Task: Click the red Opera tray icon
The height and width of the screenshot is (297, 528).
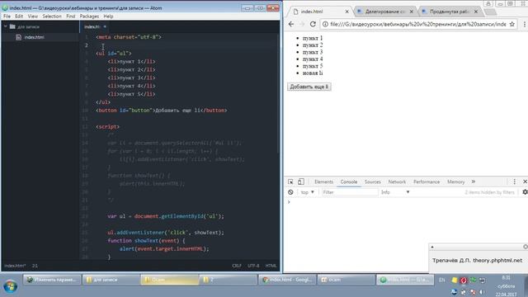Action: click(x=464, y=280)
